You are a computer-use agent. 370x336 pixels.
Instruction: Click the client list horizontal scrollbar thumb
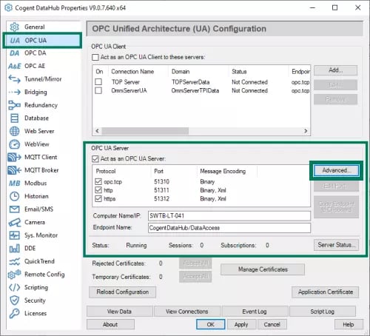[145, 131]
